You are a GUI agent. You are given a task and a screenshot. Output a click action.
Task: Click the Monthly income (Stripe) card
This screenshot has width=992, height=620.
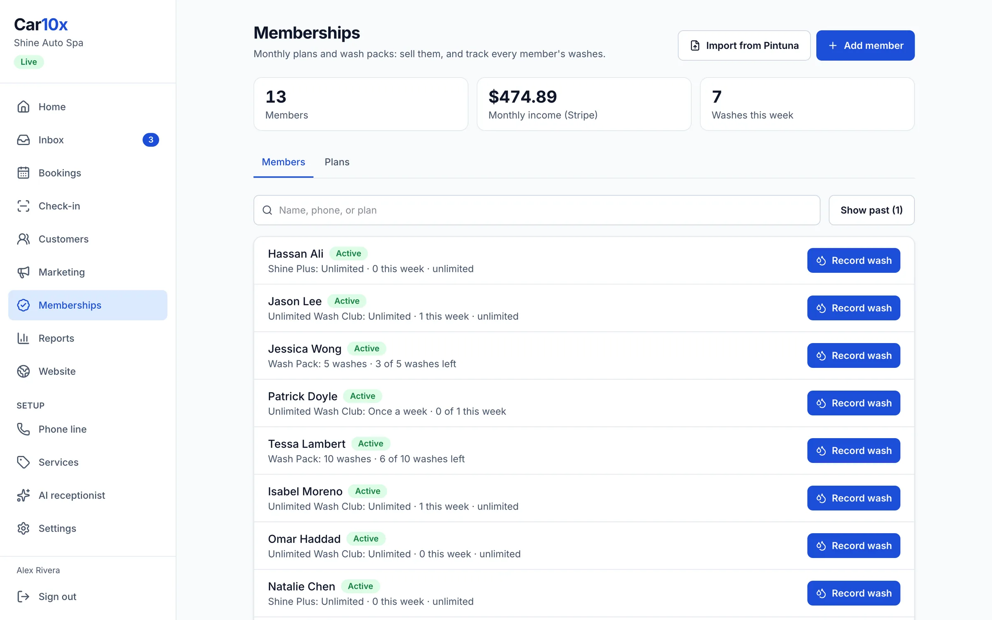tap(584, 104)
